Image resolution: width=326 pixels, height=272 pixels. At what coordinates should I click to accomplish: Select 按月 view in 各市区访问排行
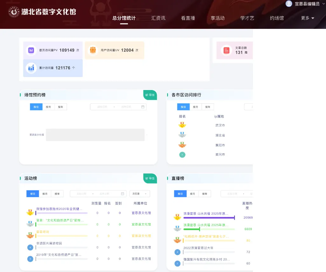[x=195, y=107]
